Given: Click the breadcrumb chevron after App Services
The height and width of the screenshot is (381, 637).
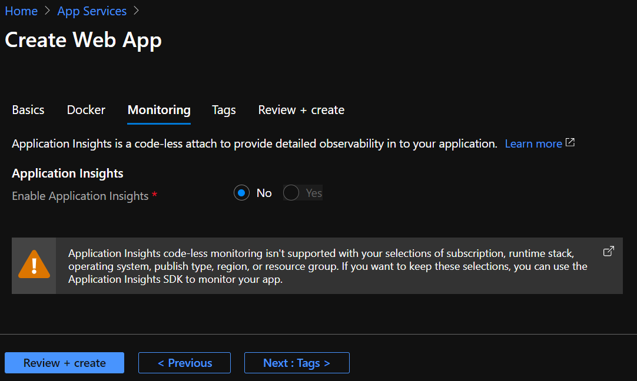Looking at the screenshot, I should pyautogui.click(x=136, y=11).
